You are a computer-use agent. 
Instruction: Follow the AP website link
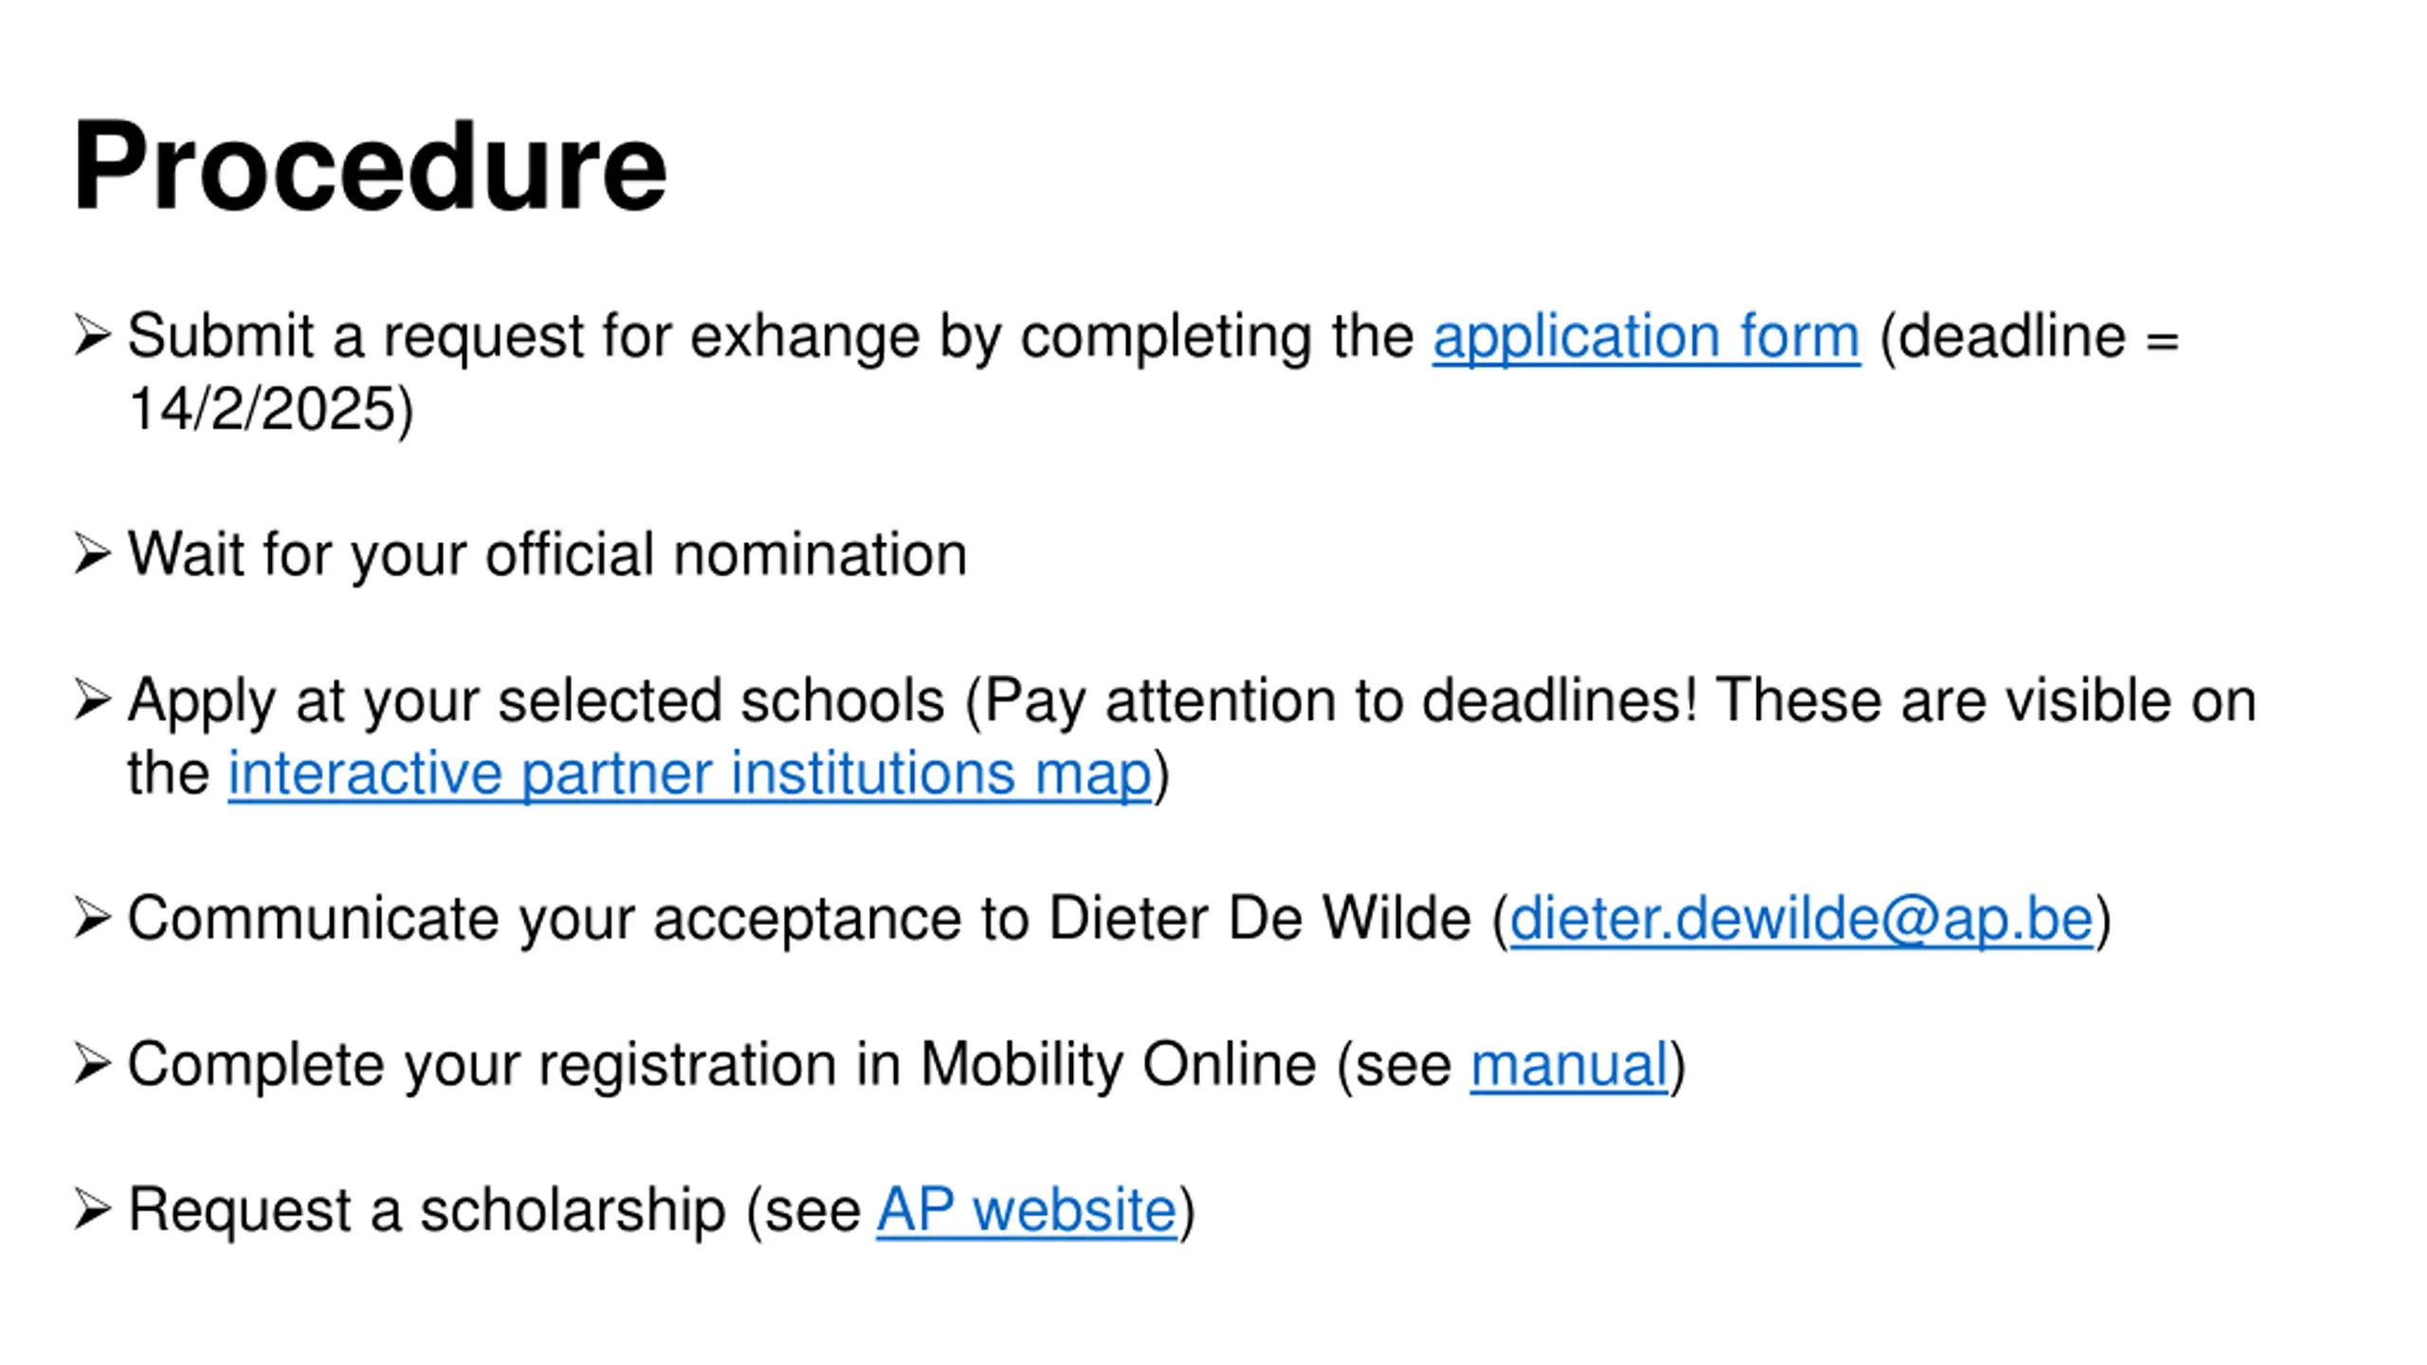1027,1210
